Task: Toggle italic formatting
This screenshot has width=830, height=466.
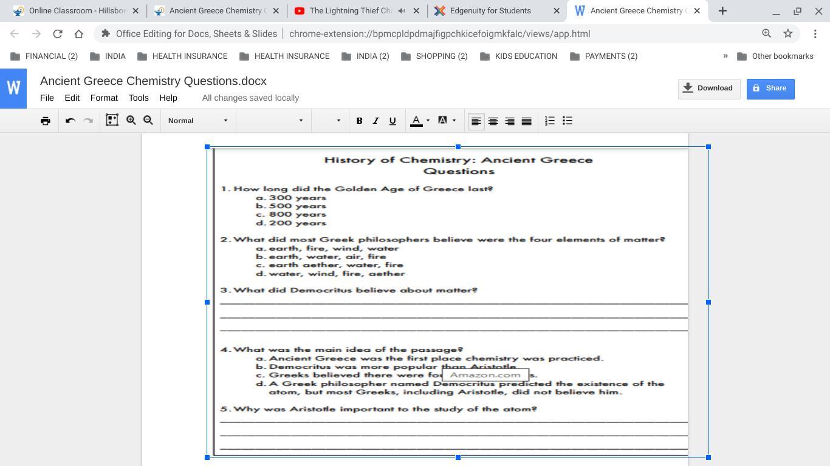Action: tap(376, 121)
